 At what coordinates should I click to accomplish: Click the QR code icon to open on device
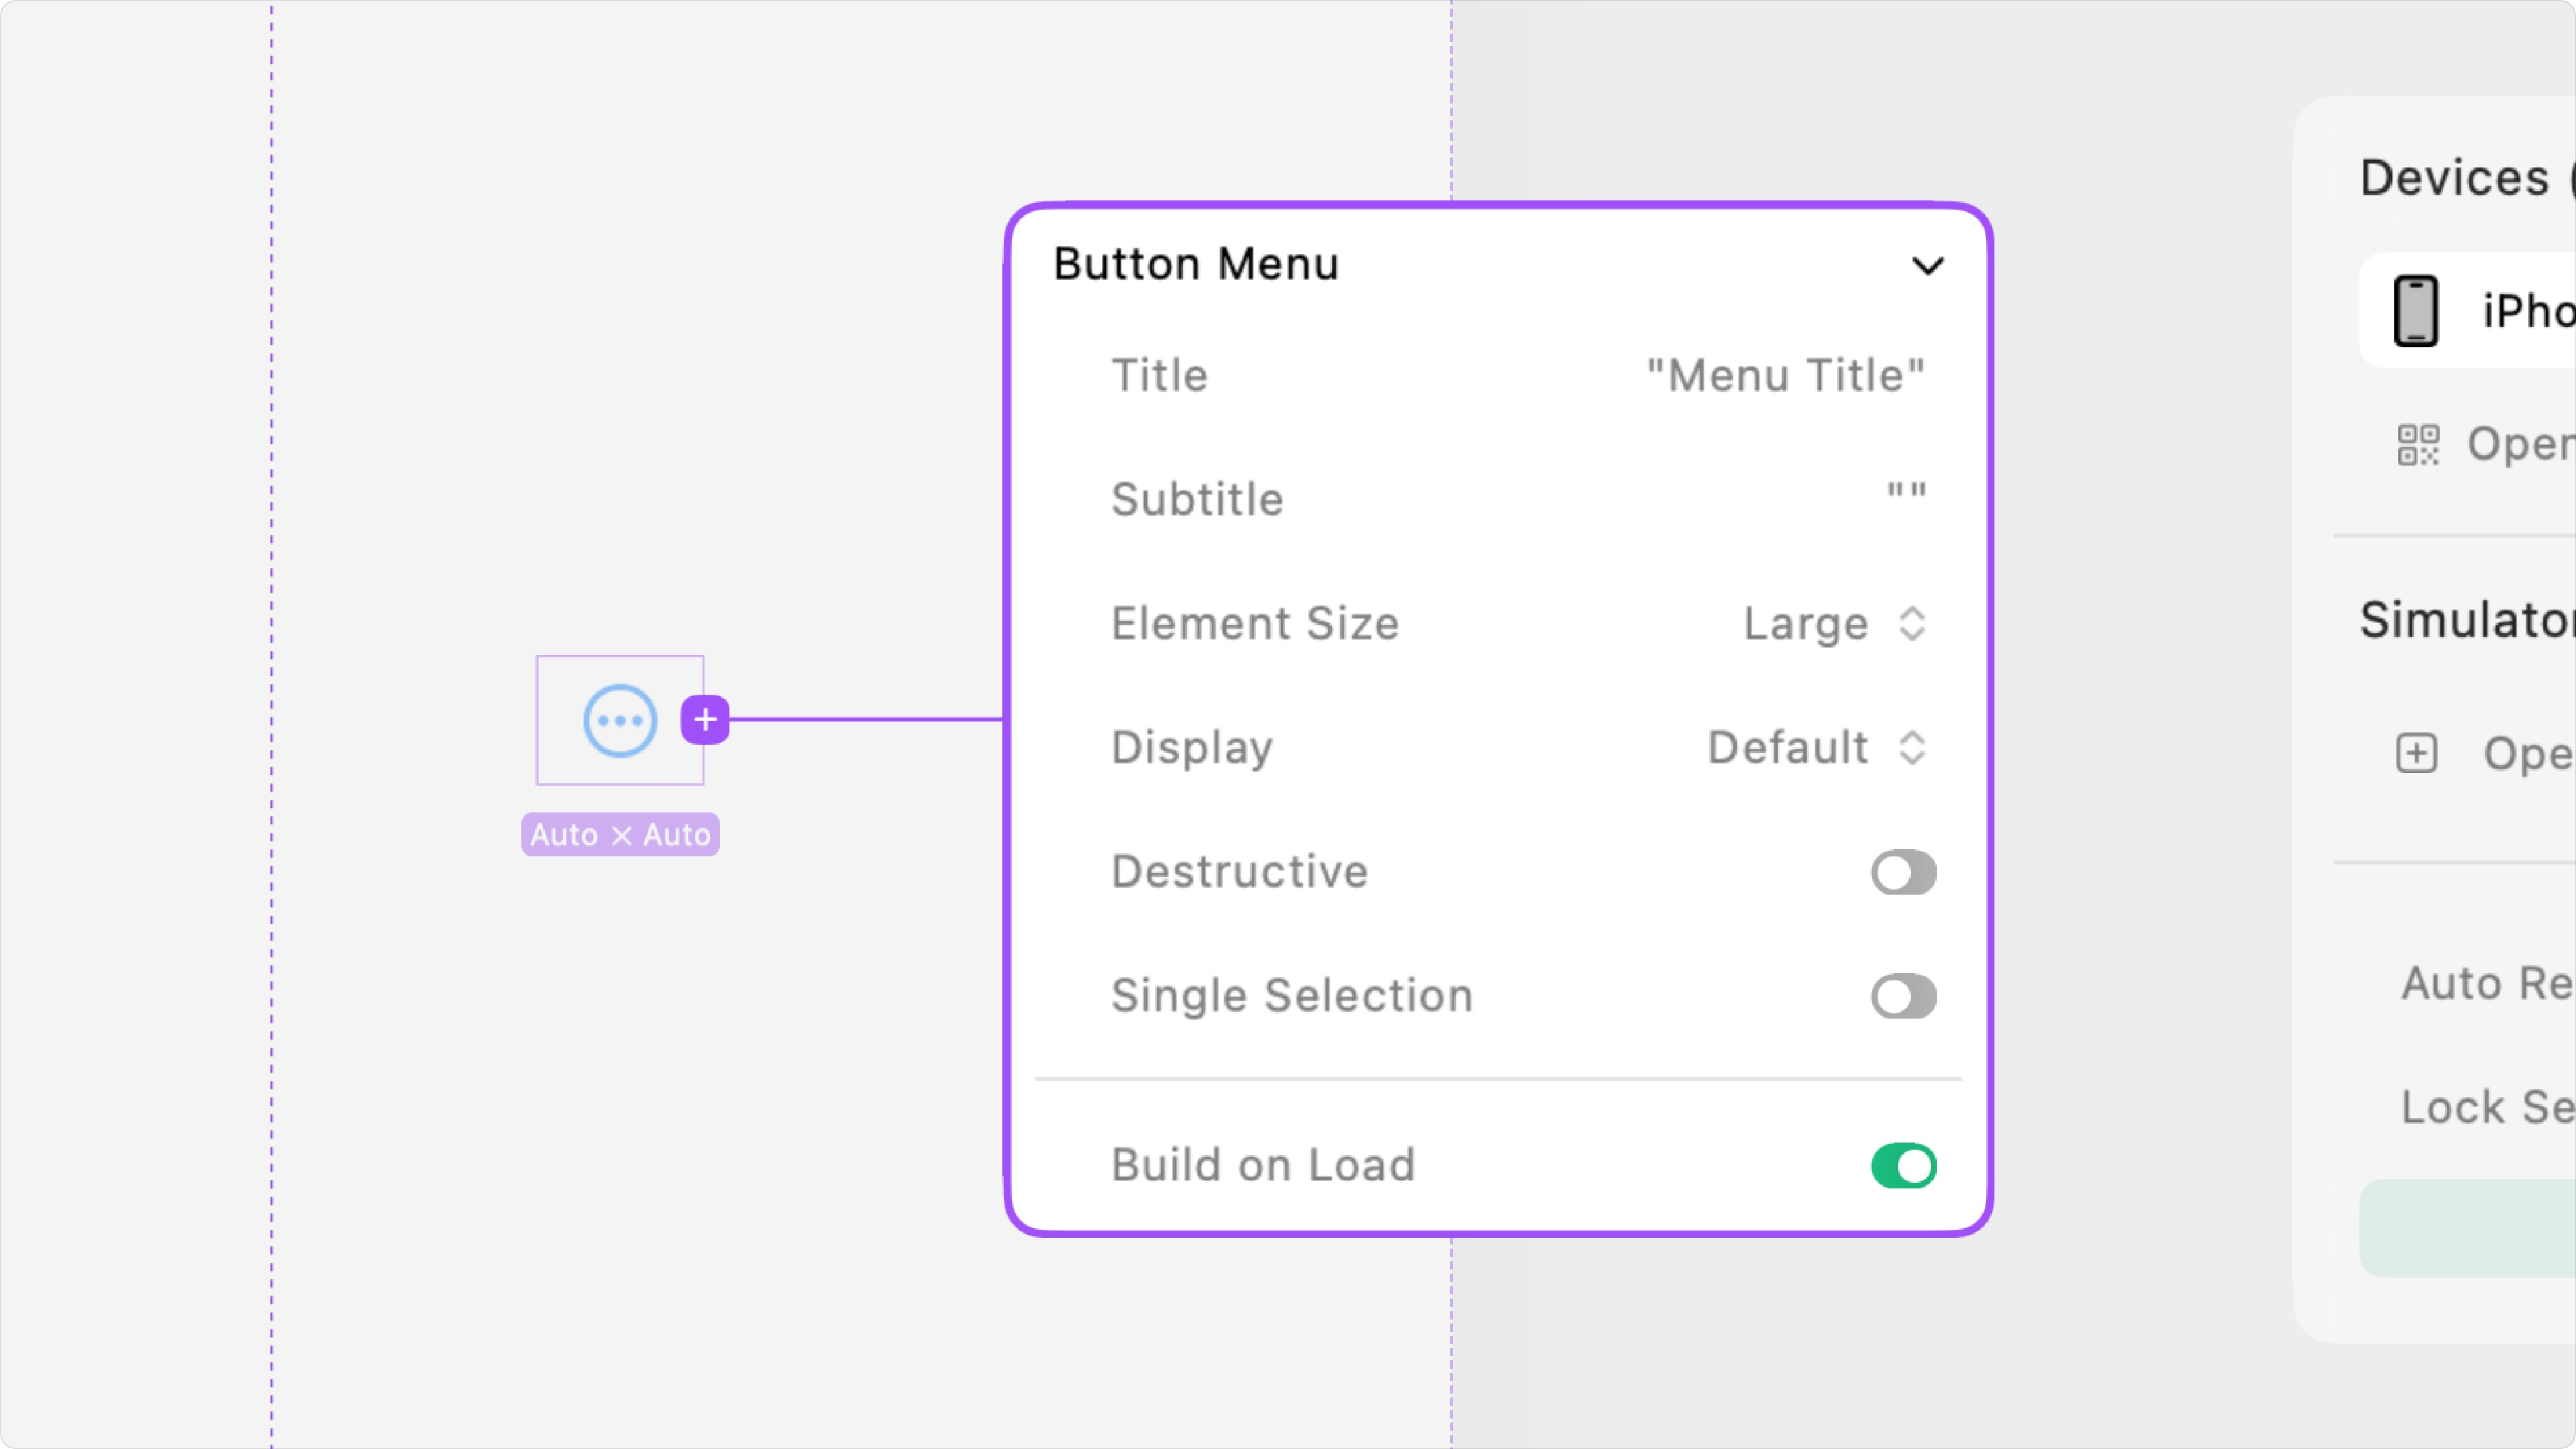(x=2417, y=444)
